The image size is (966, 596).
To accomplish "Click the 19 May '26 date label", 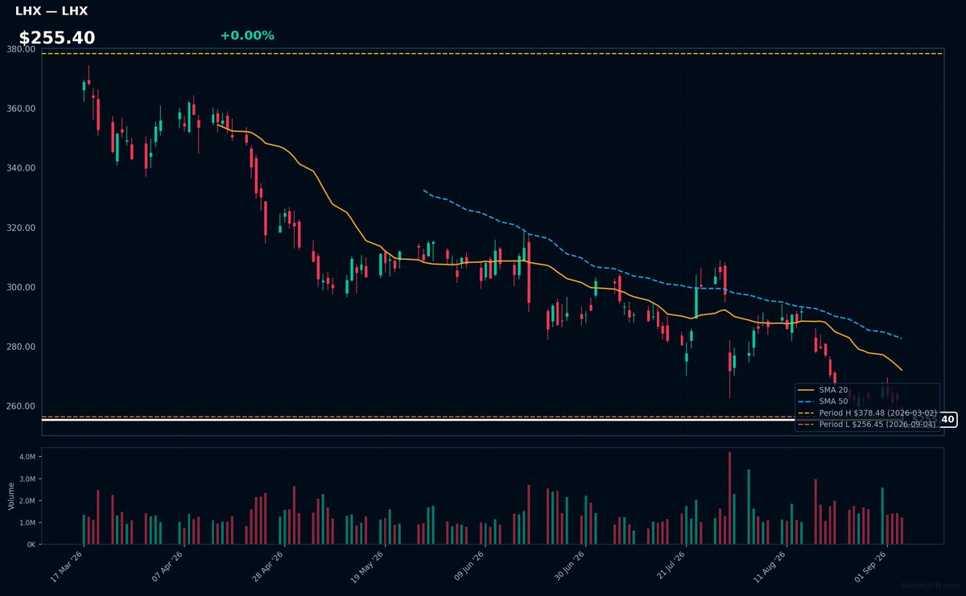I will (x=366, y=565).
